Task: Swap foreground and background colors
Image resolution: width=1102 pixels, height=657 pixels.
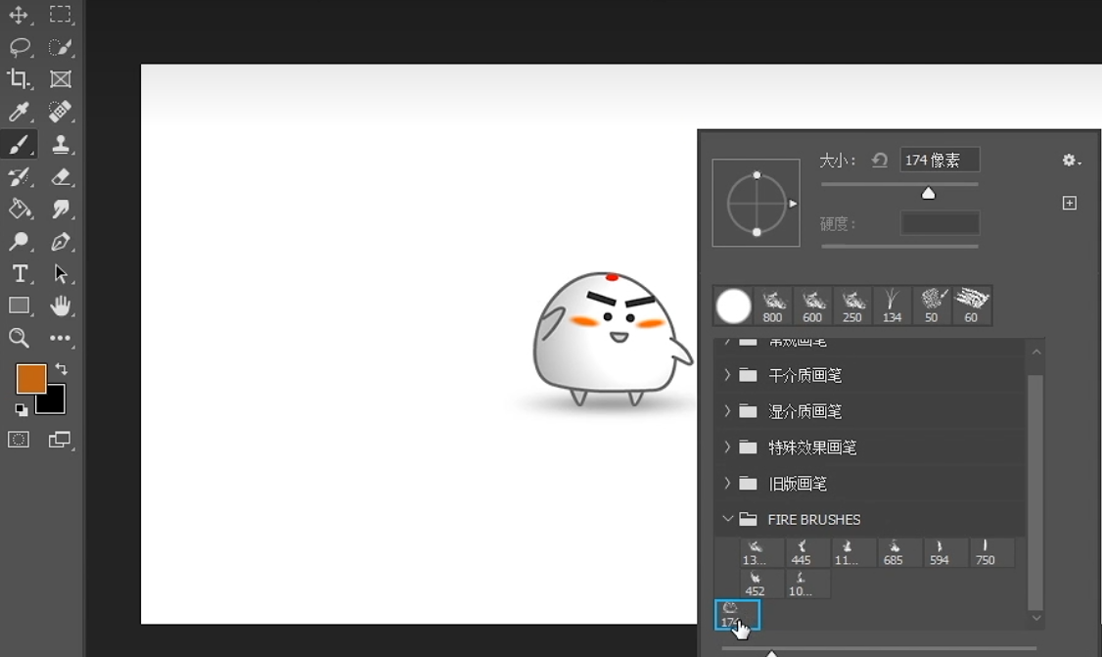Action: (61, 368)
